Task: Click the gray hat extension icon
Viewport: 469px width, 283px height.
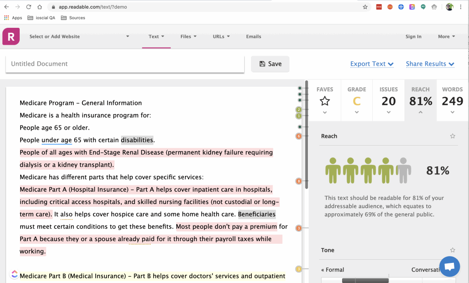Action: [434, 7]
